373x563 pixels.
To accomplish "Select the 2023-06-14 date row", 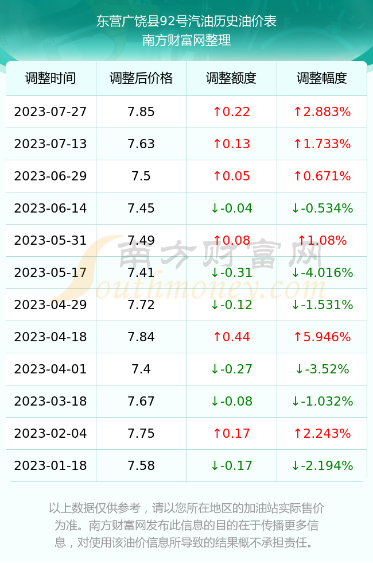I will pos(186,208).
